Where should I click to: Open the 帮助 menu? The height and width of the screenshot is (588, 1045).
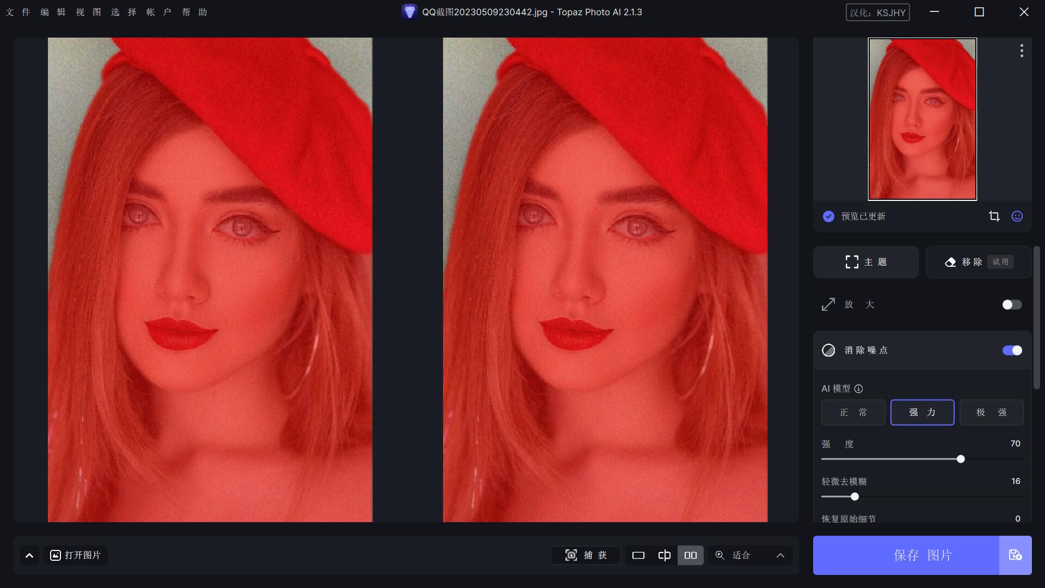coord(194,12)
